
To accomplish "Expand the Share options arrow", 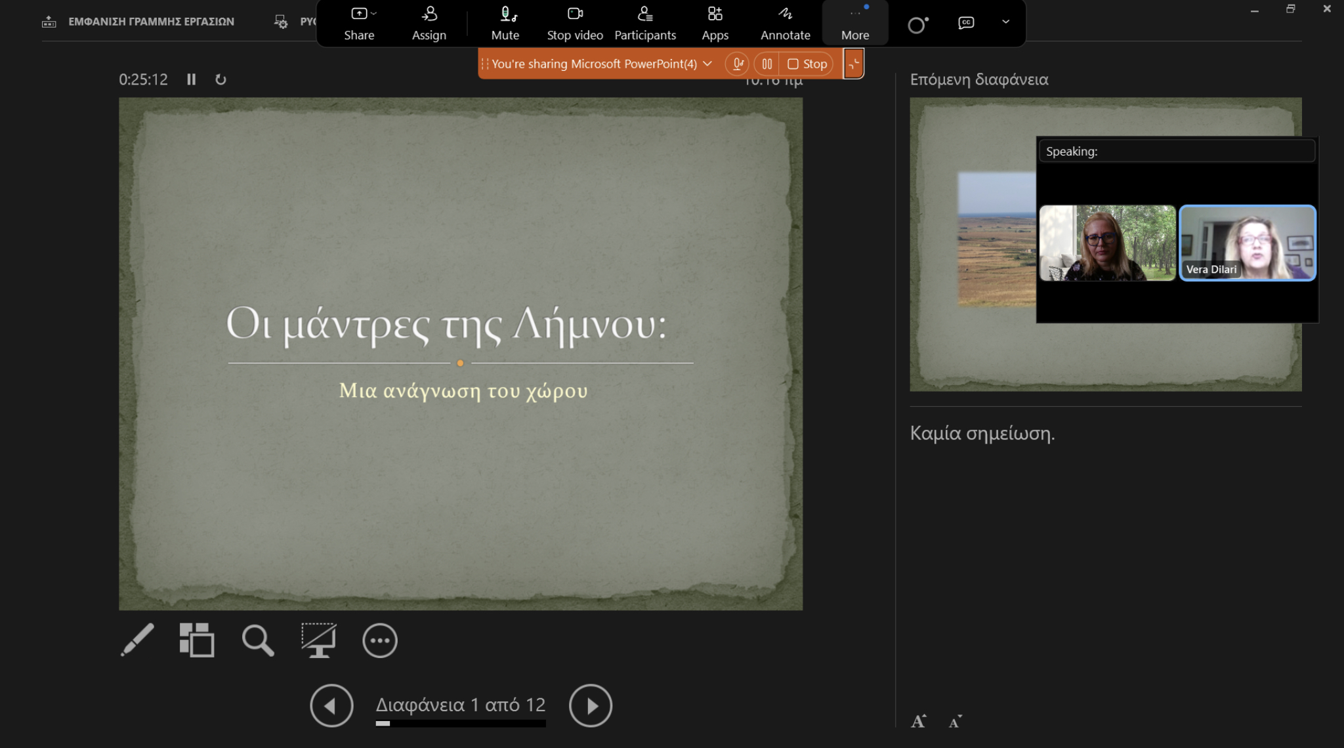I will pos(374,14).
